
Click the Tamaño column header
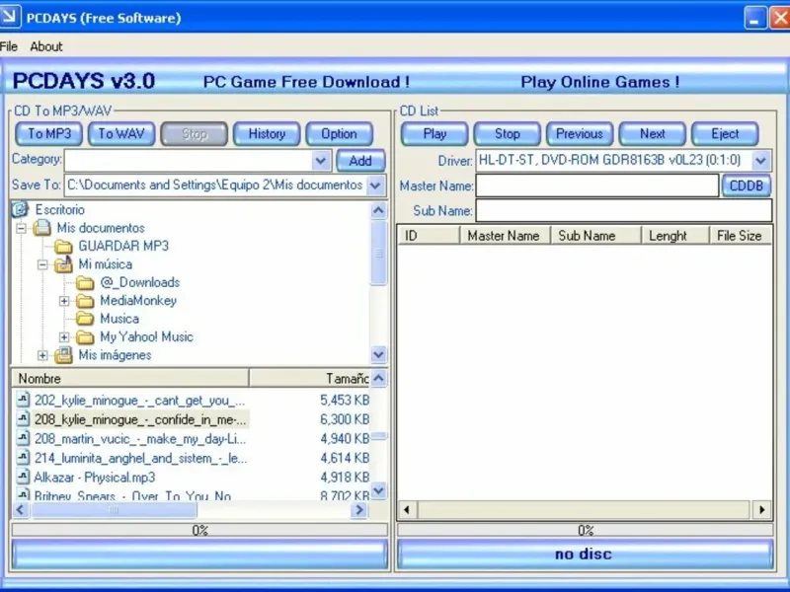click(x=309, y=378)
